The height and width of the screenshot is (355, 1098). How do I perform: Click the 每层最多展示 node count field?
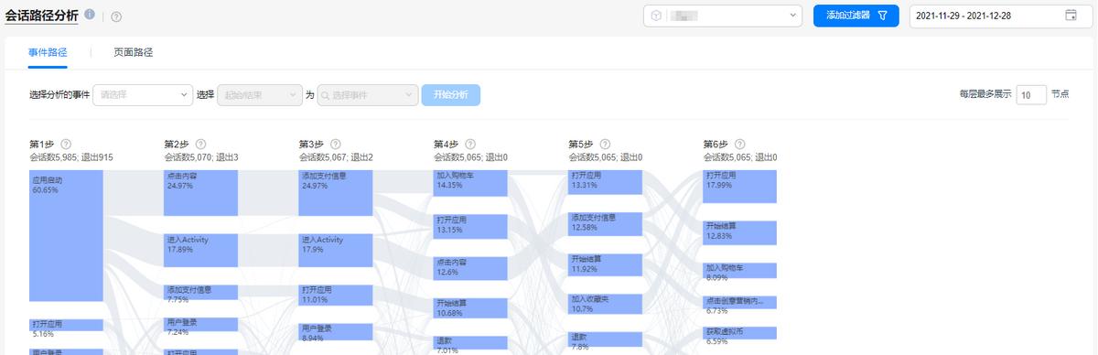(x=1031, y=94)
